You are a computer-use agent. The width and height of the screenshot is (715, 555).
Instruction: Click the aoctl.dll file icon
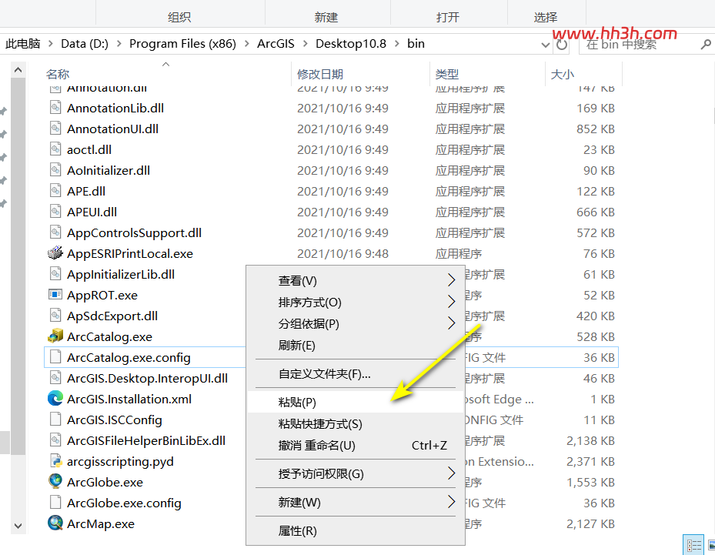click(x=55, y=149)
